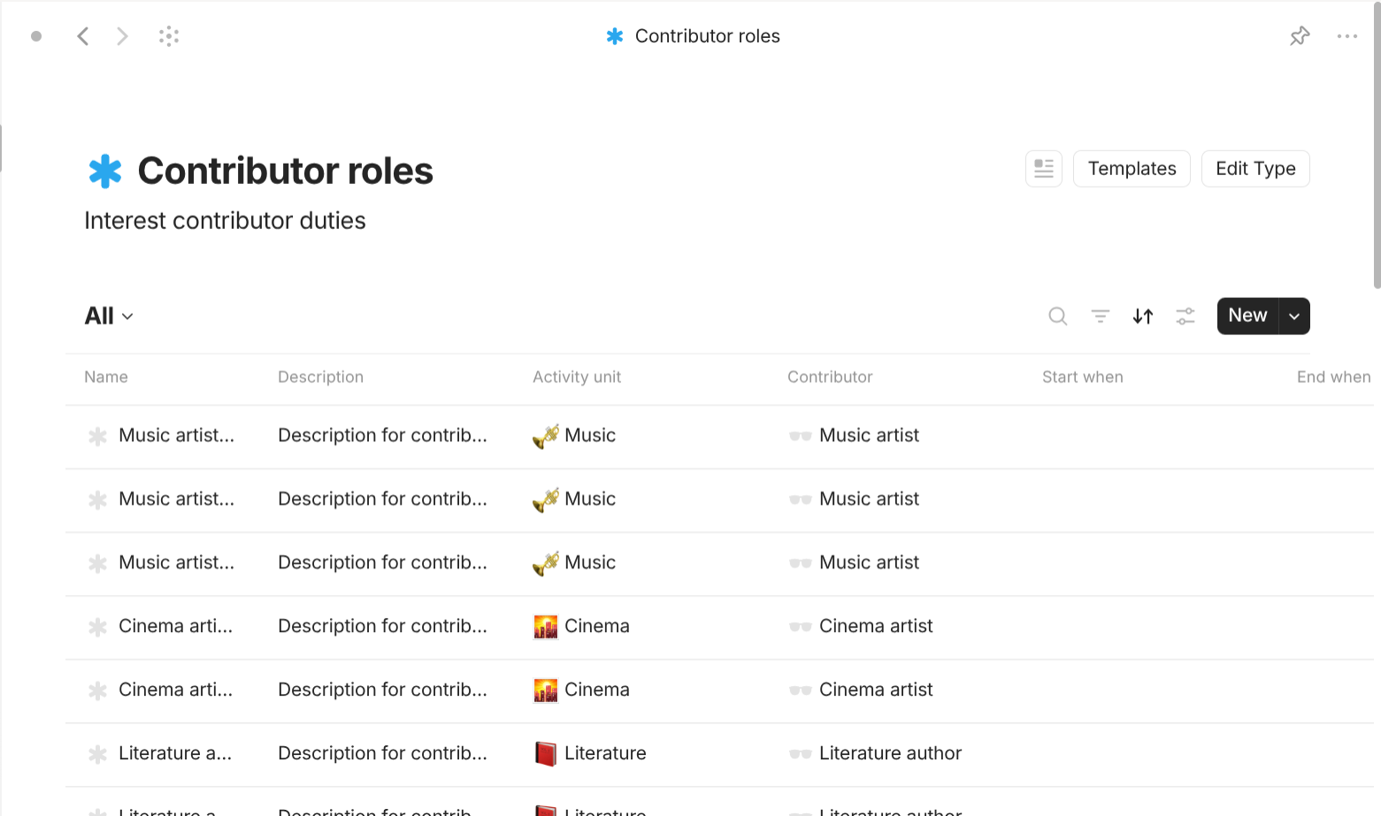Click the gray asterisk beside Music artist row
The height and width of the screenshot is (816, 1381).
97,435
